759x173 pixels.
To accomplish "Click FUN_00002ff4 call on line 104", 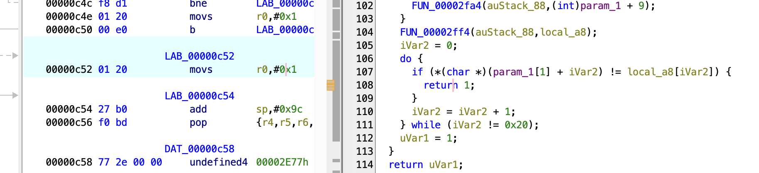I will point(435,32).
